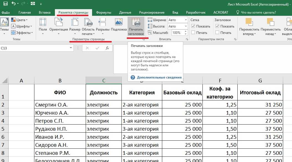This screenshot has width=292, height=162.
Task: Select column B header
Action: (60, 80)
